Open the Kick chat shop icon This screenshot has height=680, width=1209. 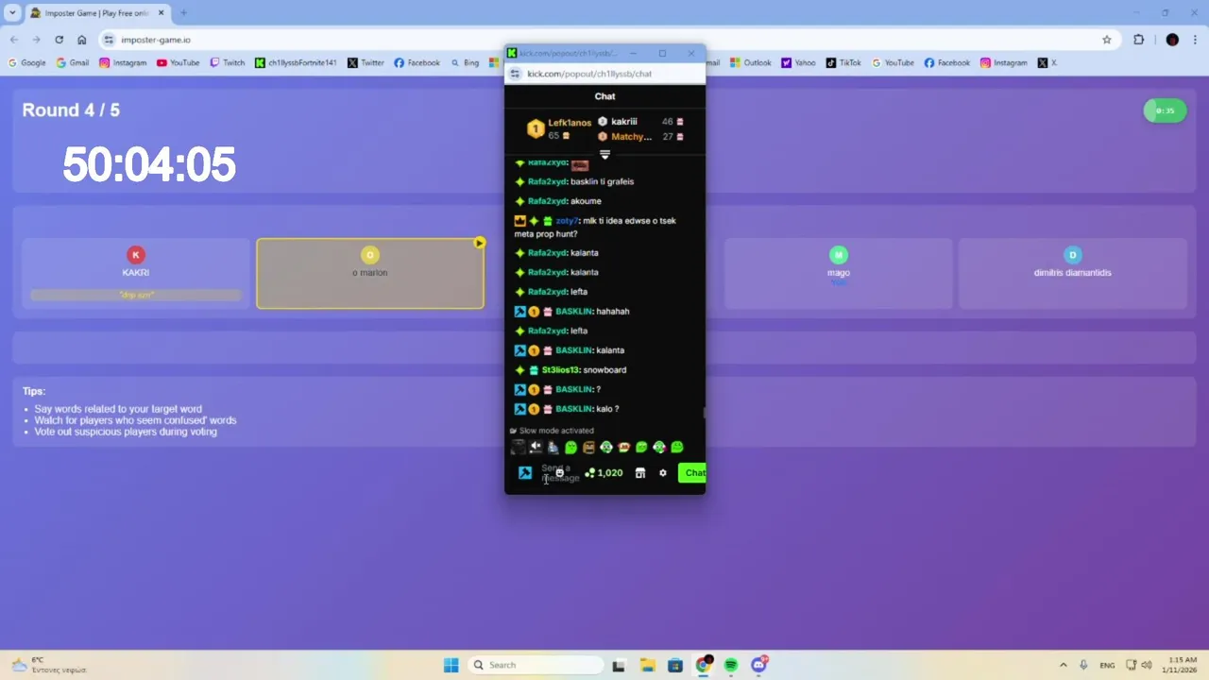(x=639, y=473)
